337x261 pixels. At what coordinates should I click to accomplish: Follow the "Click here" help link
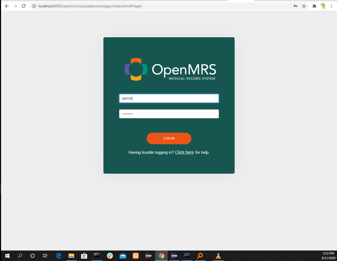[184, 152]
